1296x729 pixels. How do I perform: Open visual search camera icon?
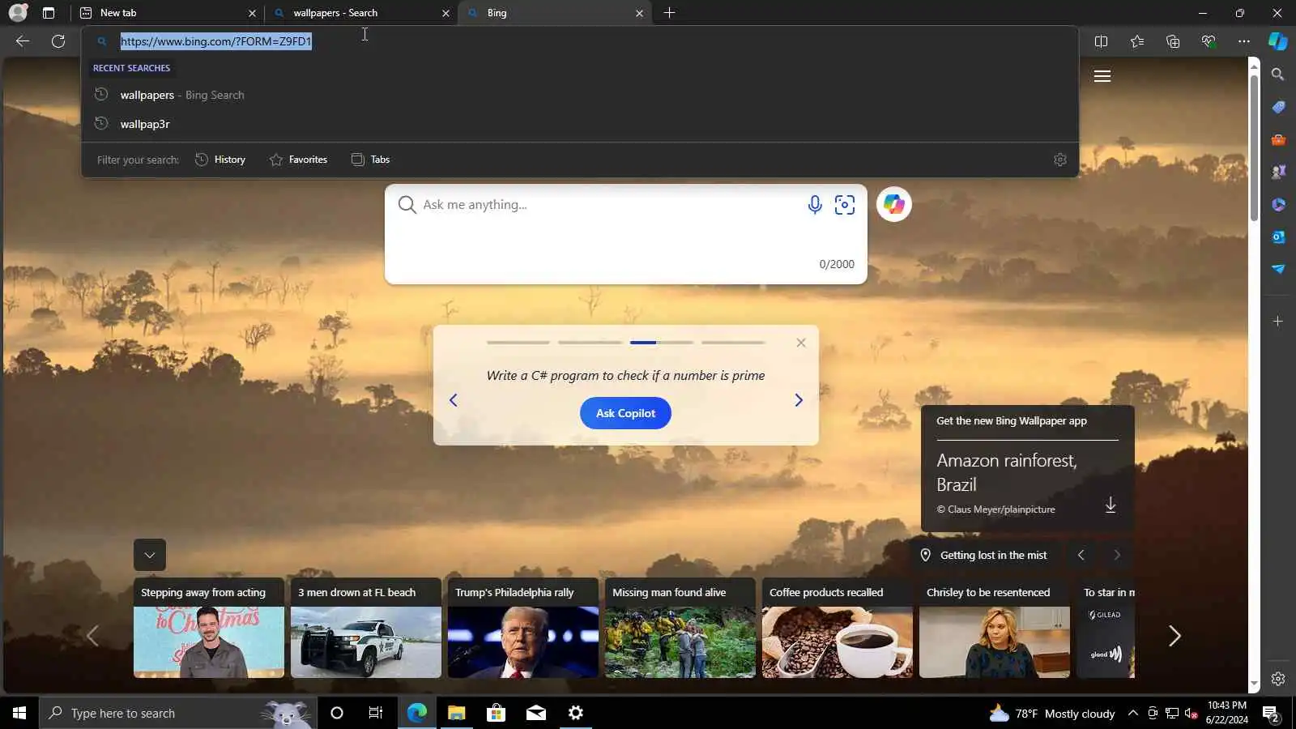click(845, 205)
